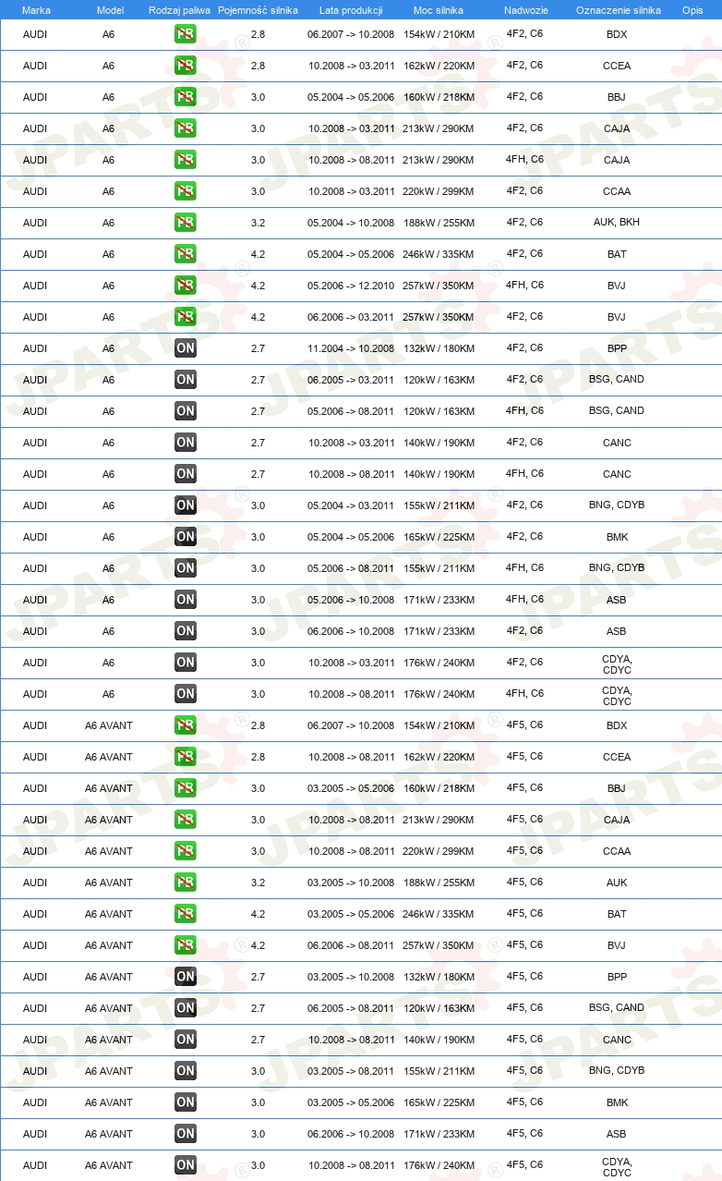Click the PB fuel icon in the A6 AVANT CAJA row
Viewport: 722px width, 1181px height.
click(x=186, y=820)
